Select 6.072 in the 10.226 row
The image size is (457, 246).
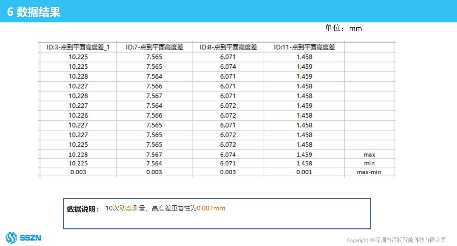coord(228,115)
